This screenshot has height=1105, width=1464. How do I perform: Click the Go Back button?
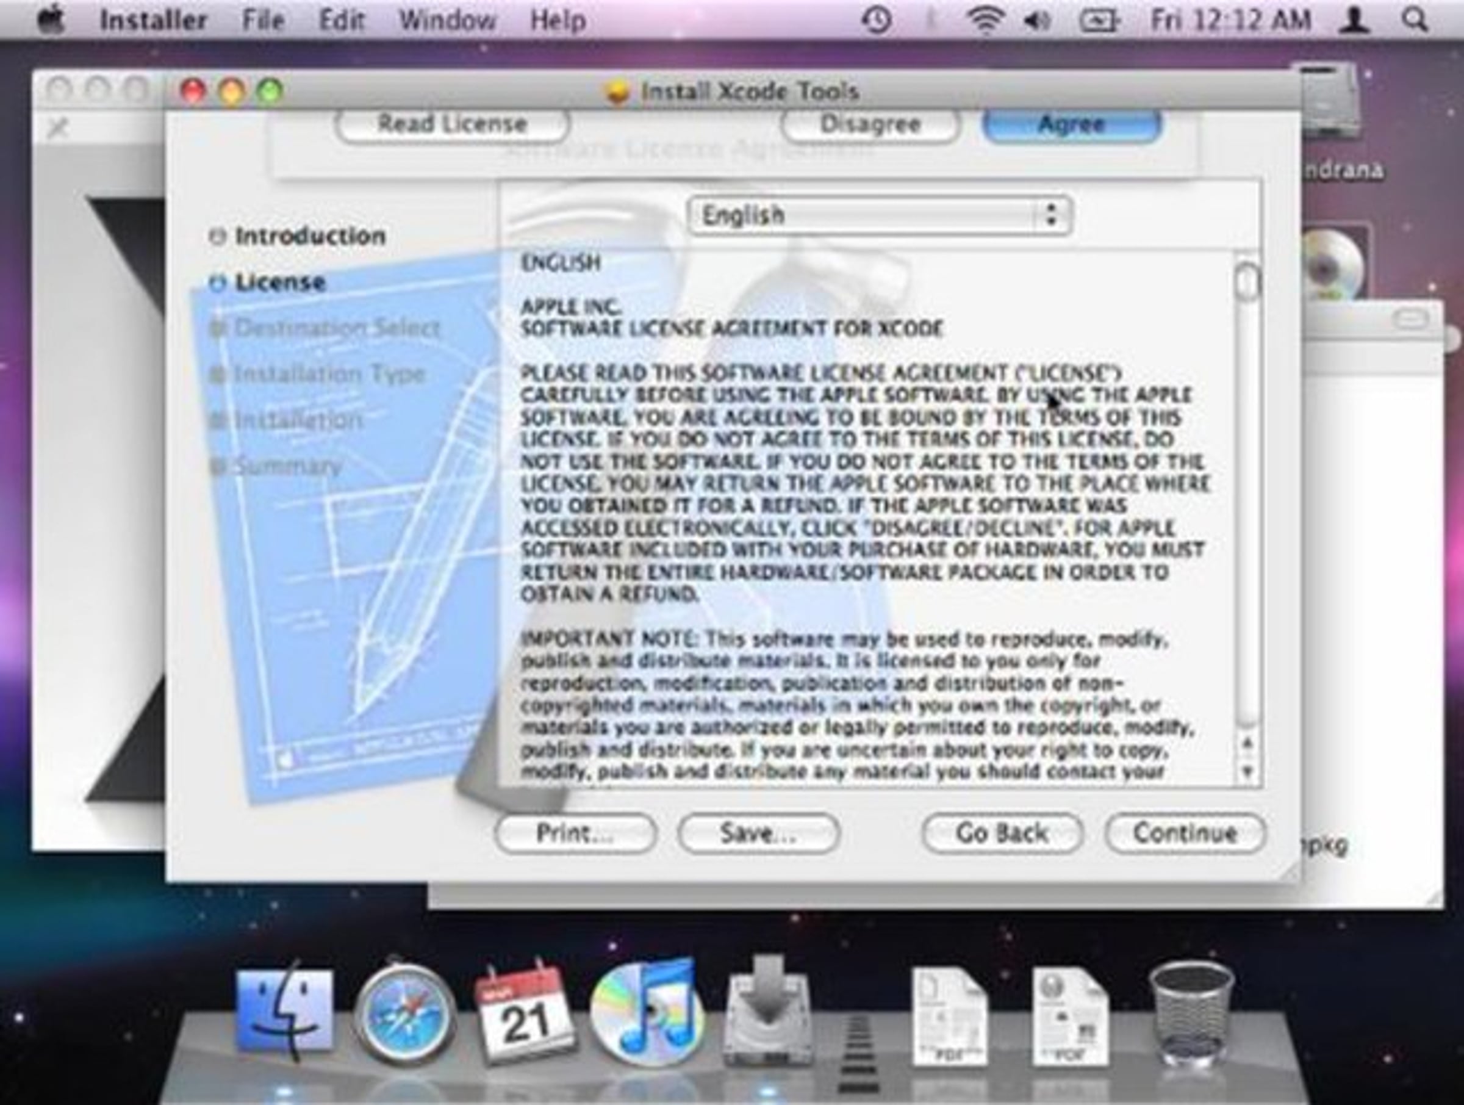[1002, 833]
